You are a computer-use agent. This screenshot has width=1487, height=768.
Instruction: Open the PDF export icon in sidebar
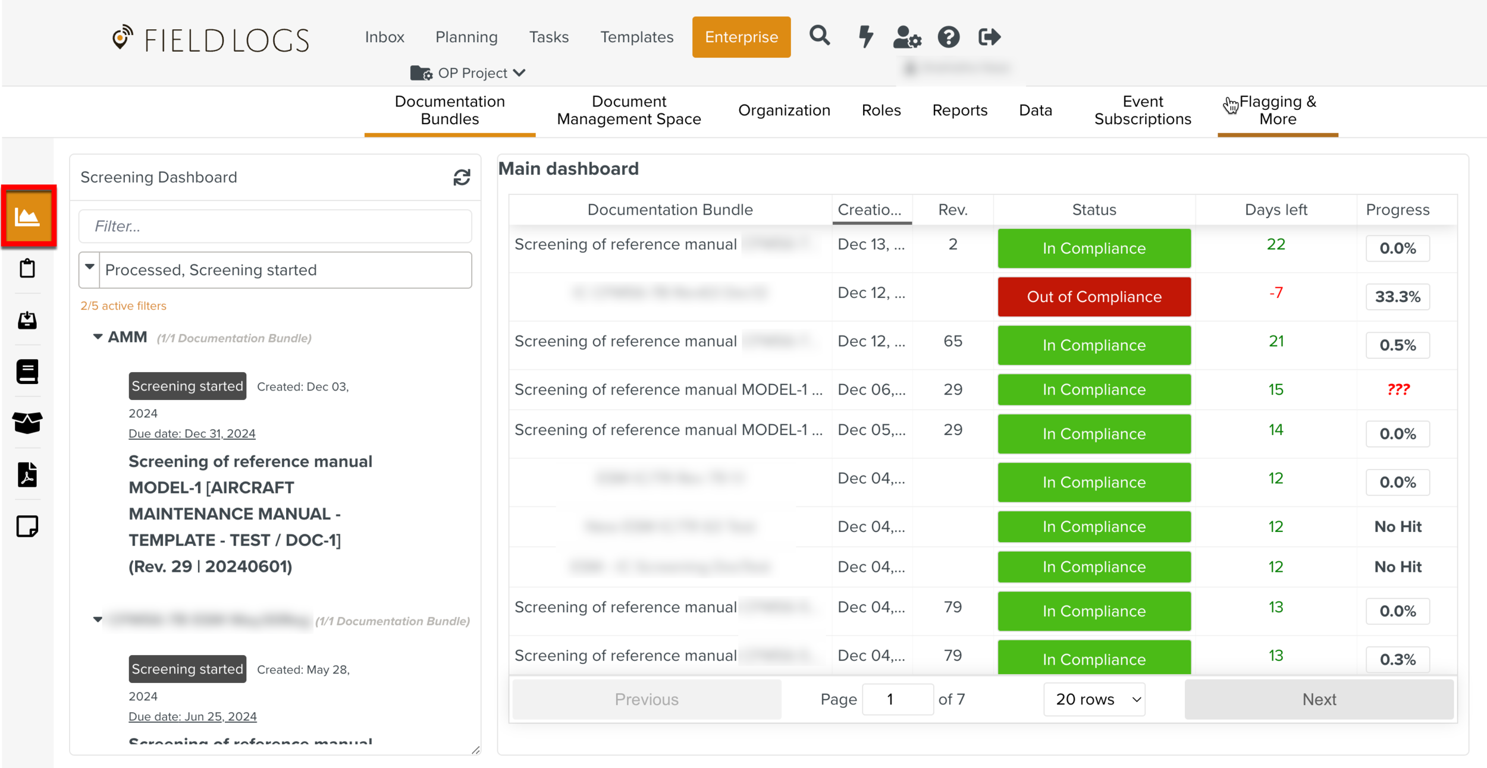click(27, 474)
